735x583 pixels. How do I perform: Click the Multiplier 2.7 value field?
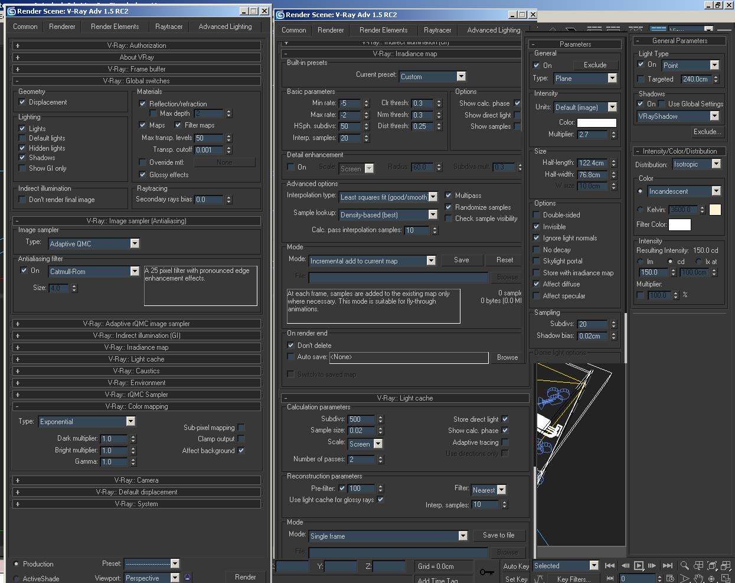[x=593, y=135]
